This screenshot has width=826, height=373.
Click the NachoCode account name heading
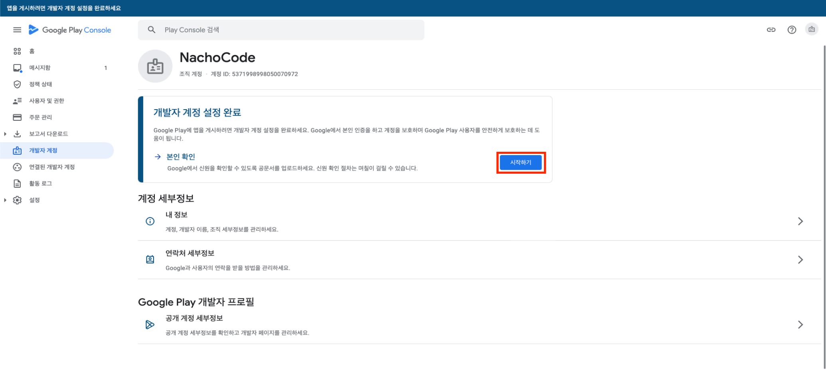point(217,58)
